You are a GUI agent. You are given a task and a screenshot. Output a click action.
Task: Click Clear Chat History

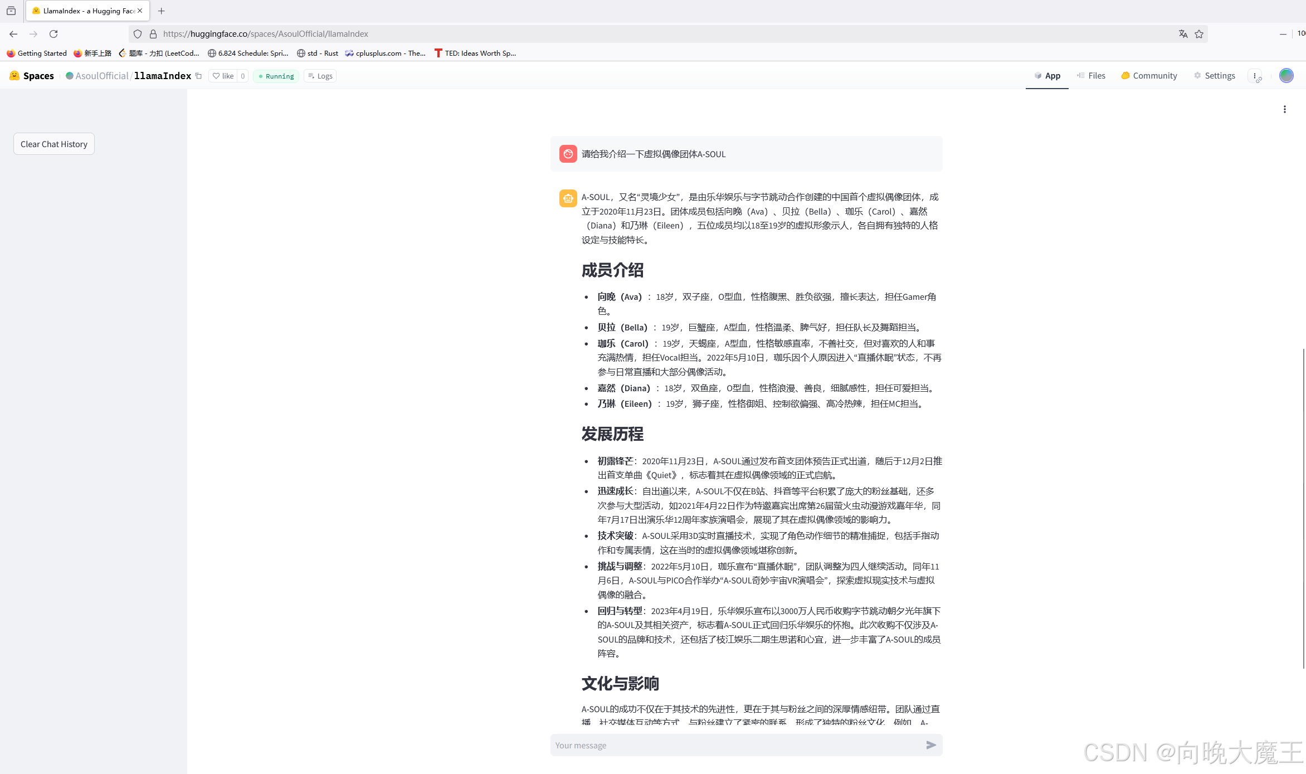pyautogui.click(x=53, y=144)
